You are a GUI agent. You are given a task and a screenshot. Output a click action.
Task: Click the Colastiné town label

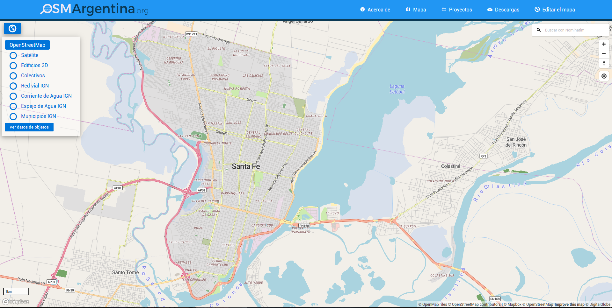point(451,166)
